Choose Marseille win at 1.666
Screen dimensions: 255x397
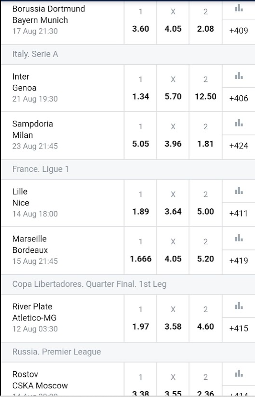pos(140,250)
